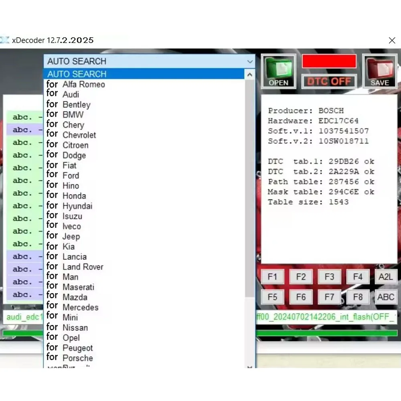Viewport: 401px width, 401px height.
Task: Click the ABC button
Action: pyautogui.click(x=386, y=297)
